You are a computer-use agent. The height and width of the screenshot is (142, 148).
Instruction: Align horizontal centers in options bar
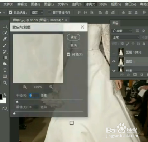point(107,12)
